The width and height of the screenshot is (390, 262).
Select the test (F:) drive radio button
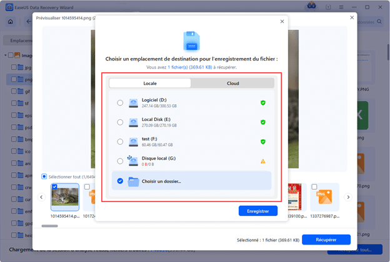(x=120, y=142)
